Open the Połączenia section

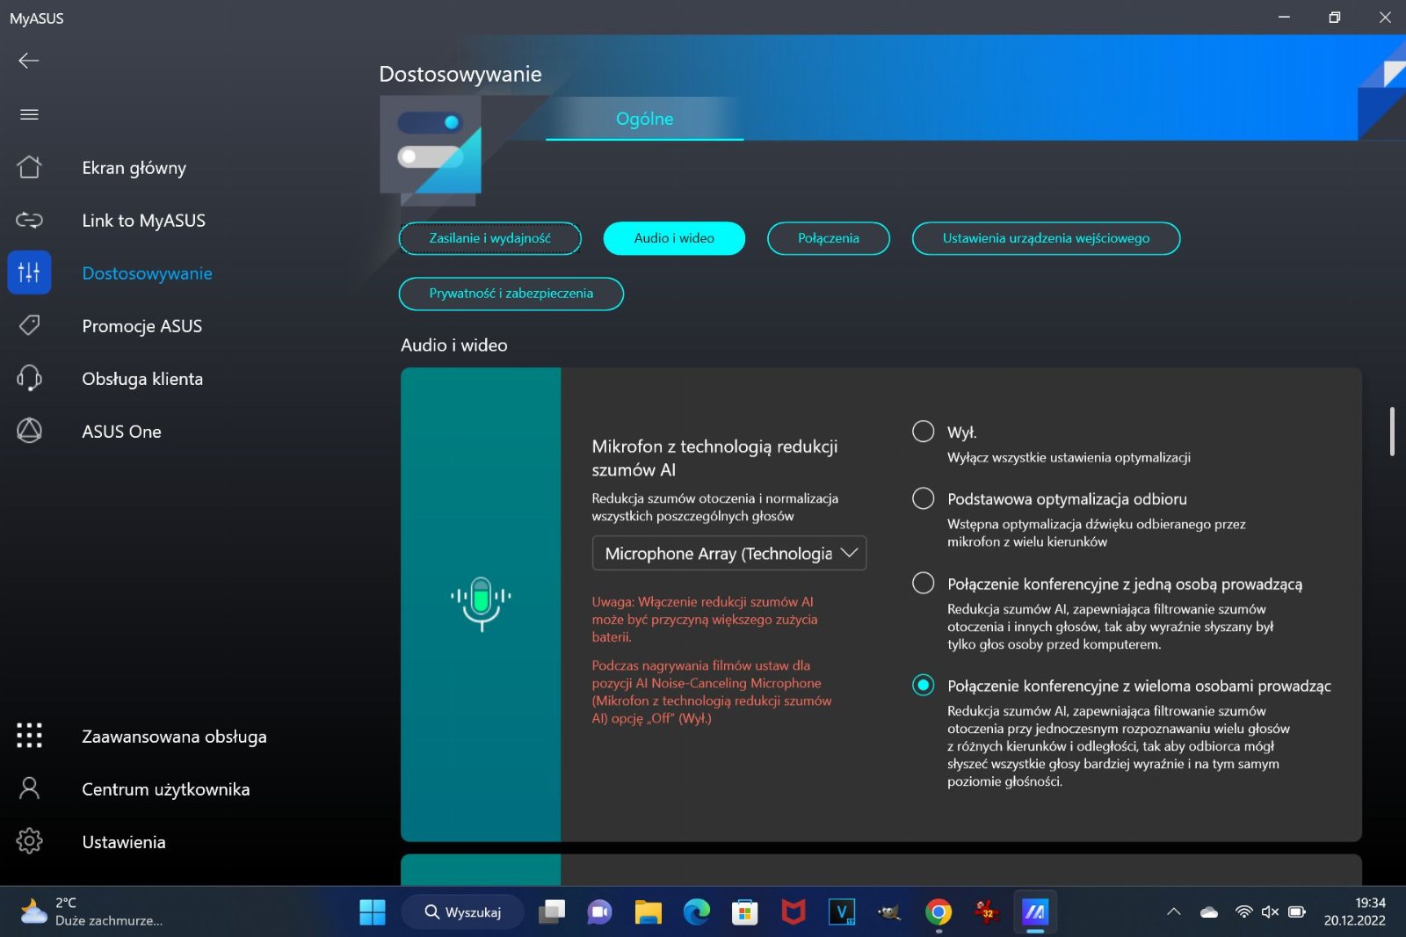point(828,238)
